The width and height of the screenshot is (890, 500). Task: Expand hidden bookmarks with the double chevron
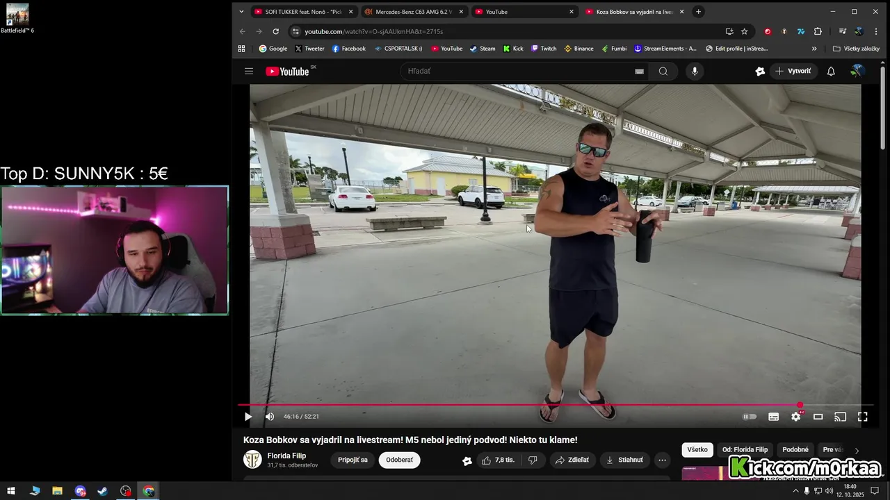click(814, 49)
